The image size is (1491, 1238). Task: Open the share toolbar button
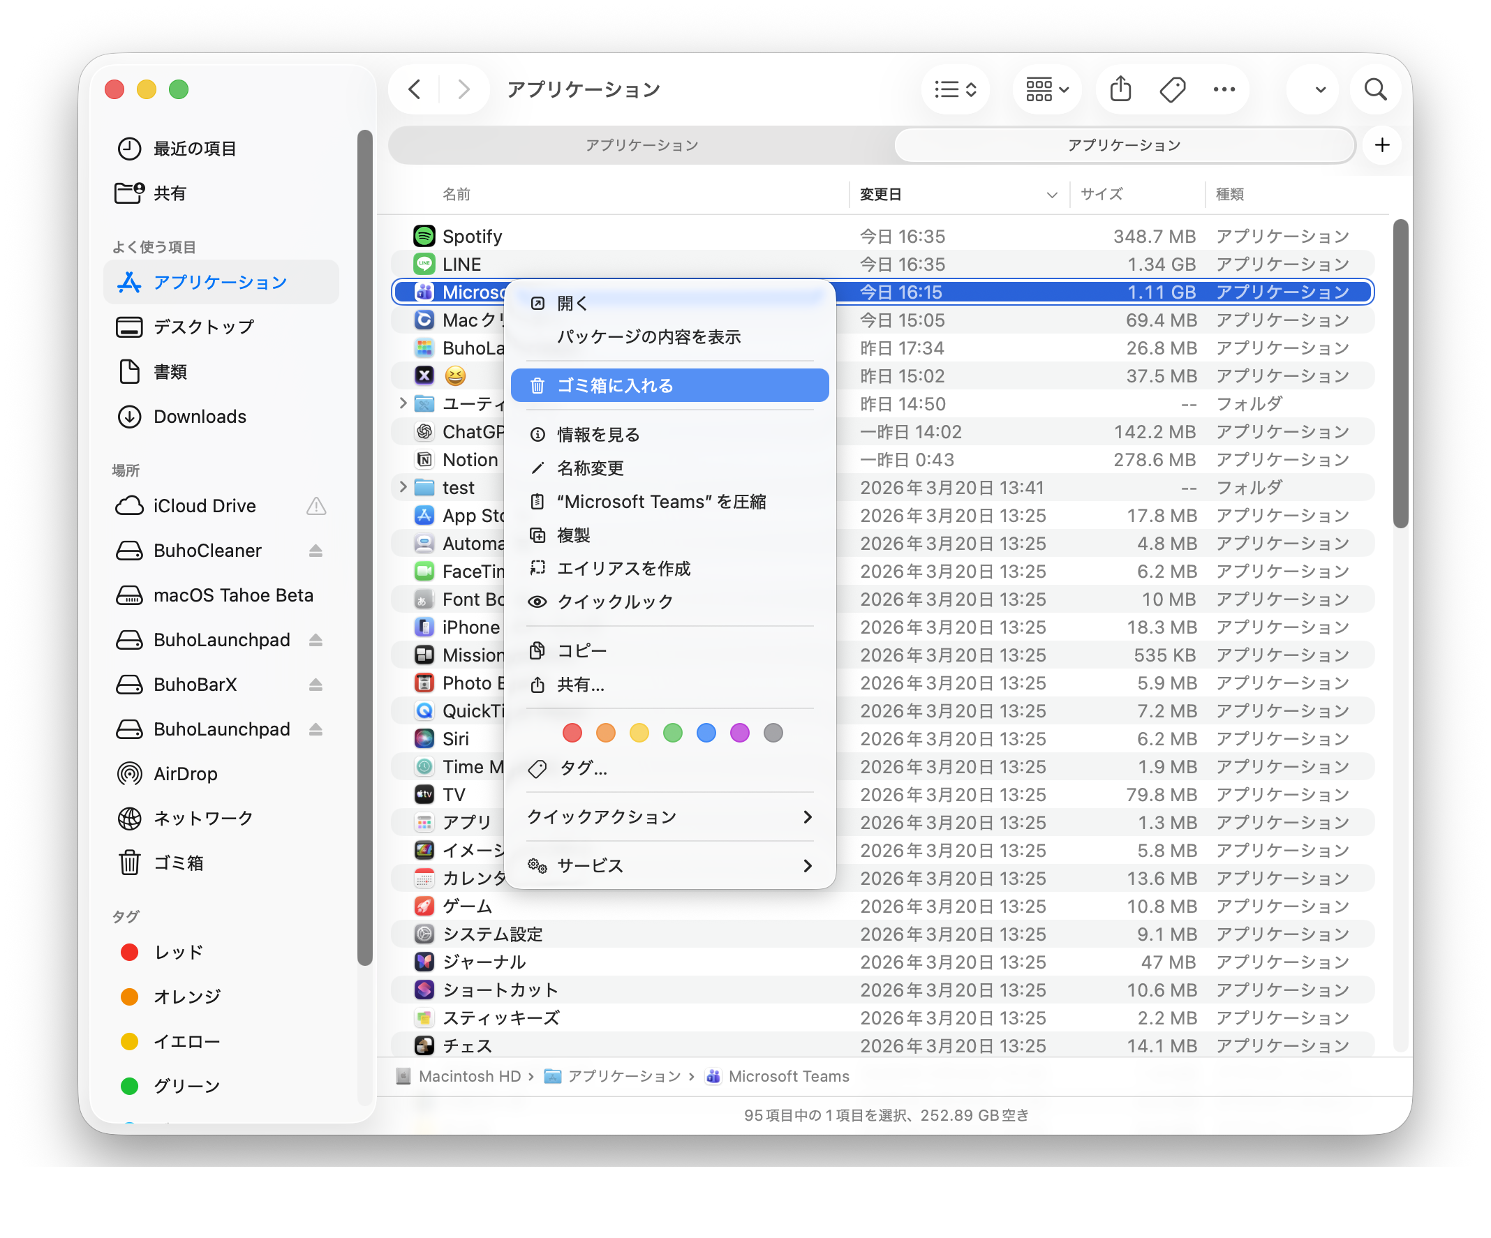(x=1120, y=89)
